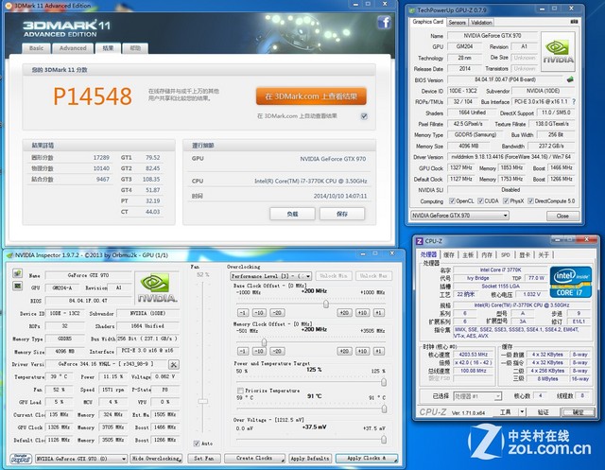Open the 内存 tab in CPU-Z
Viewport: 605px width, 470px height.
[487, 254]
